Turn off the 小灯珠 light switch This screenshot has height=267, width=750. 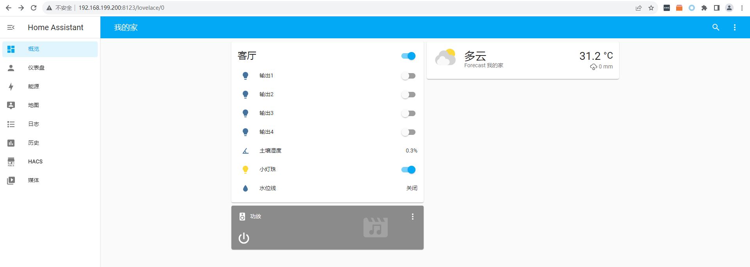click(408, 170)
